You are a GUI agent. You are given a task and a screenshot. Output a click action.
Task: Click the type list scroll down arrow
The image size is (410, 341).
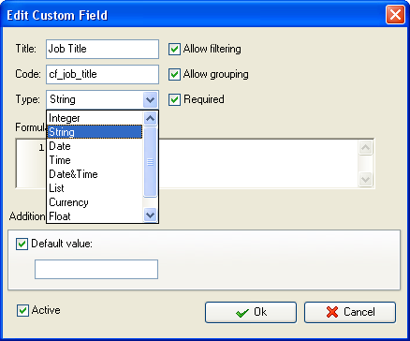(x=151, y=215)
